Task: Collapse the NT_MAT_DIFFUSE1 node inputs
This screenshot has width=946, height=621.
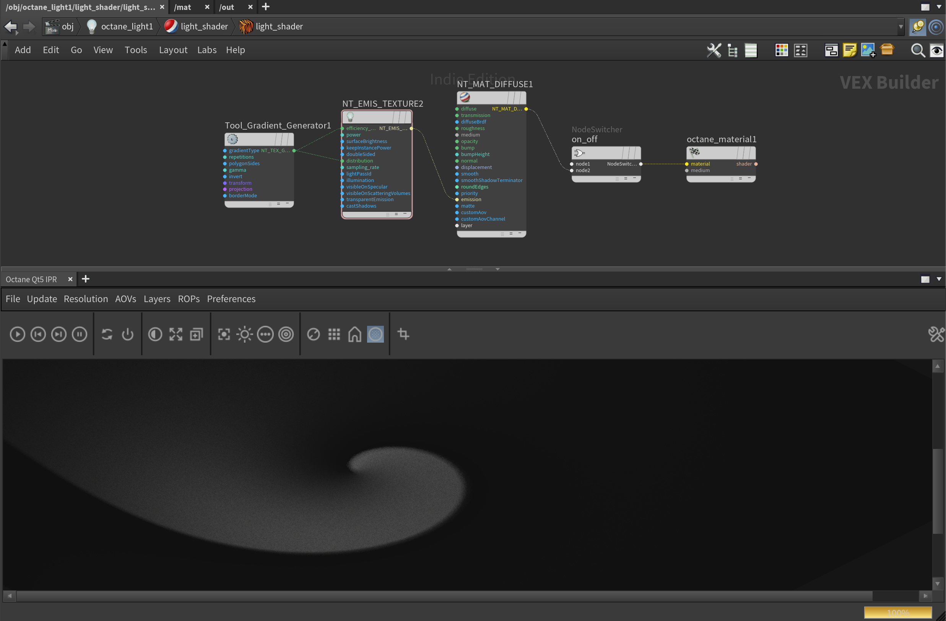Action: click(520, 234)
